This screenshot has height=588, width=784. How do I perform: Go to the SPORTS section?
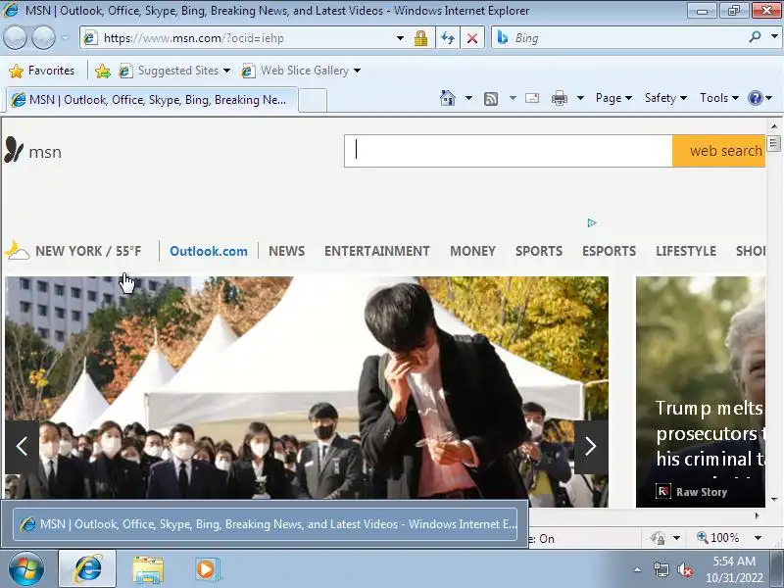[539, 251]
